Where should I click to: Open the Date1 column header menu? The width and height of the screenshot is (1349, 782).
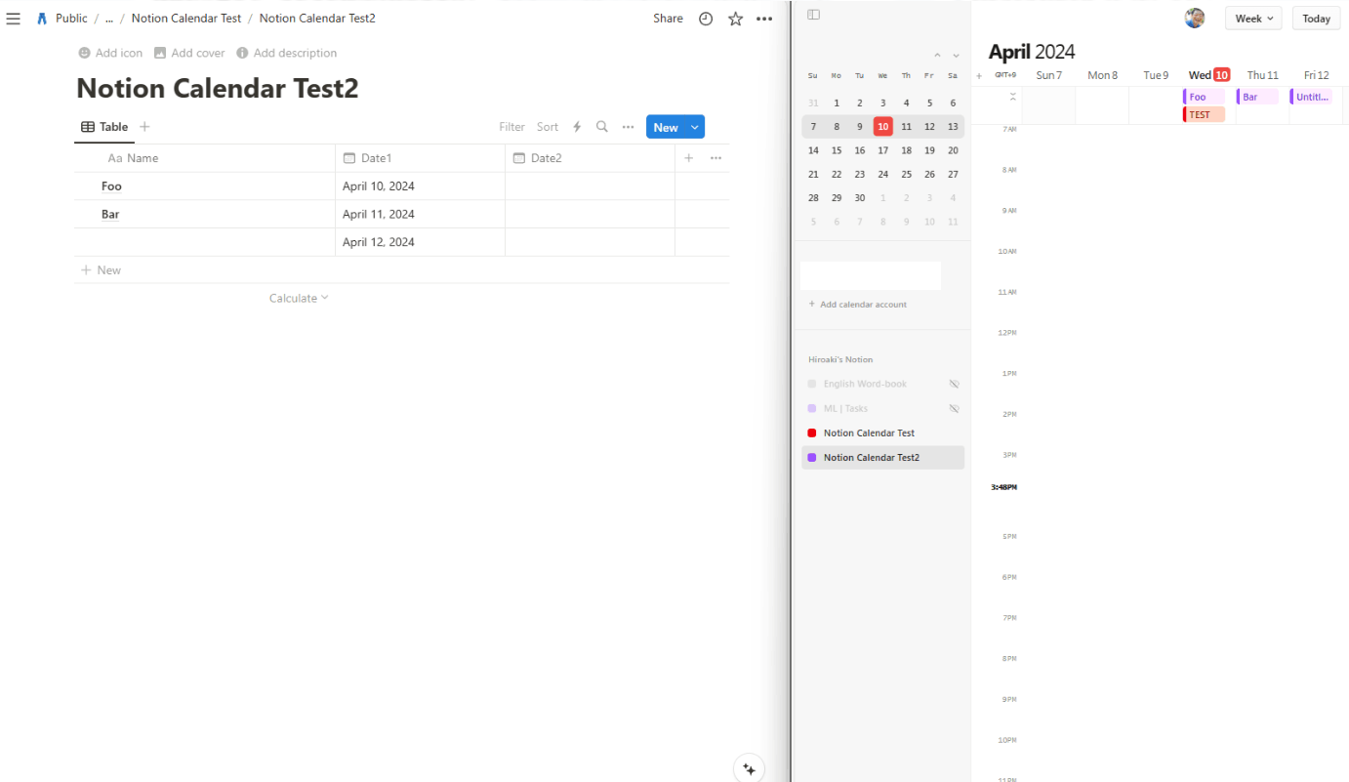420,158
